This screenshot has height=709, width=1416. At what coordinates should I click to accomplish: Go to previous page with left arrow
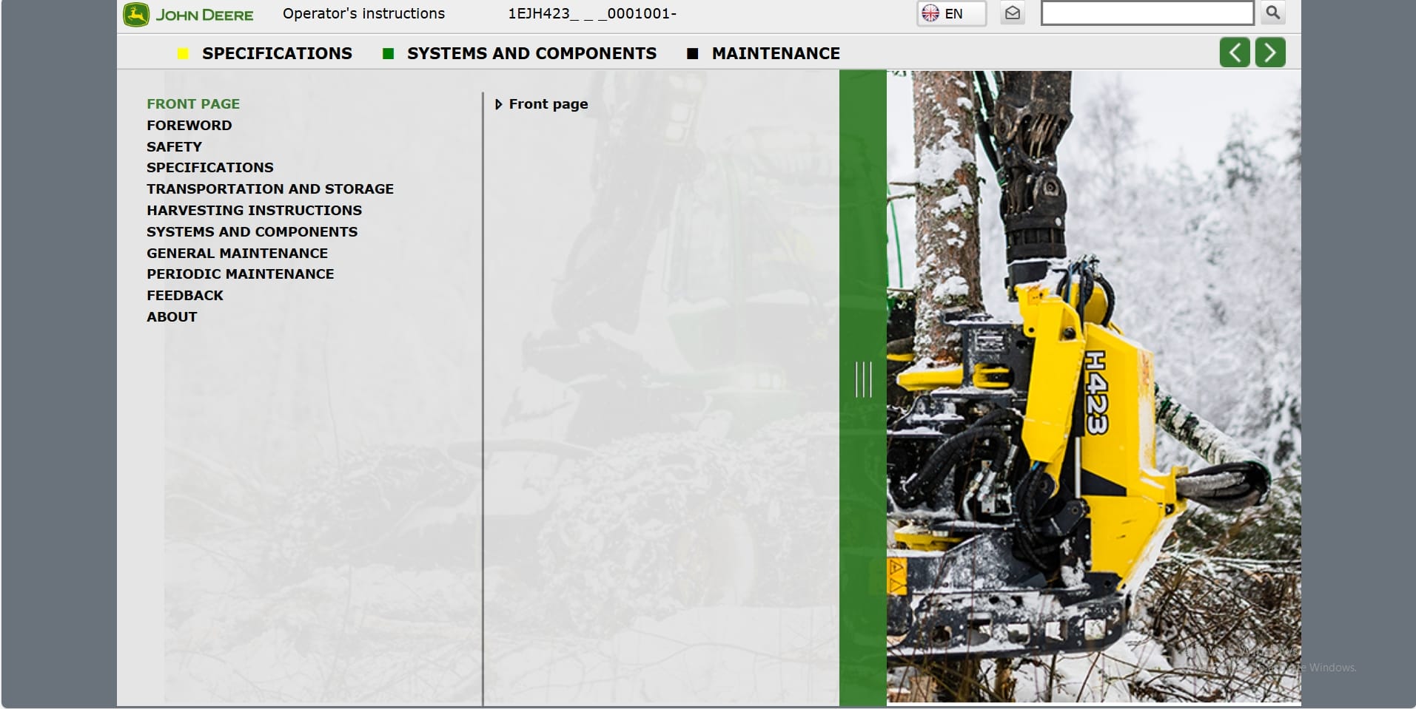(x=1235, y=52)
